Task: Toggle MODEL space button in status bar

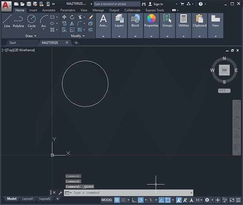Action: point(107,200)
